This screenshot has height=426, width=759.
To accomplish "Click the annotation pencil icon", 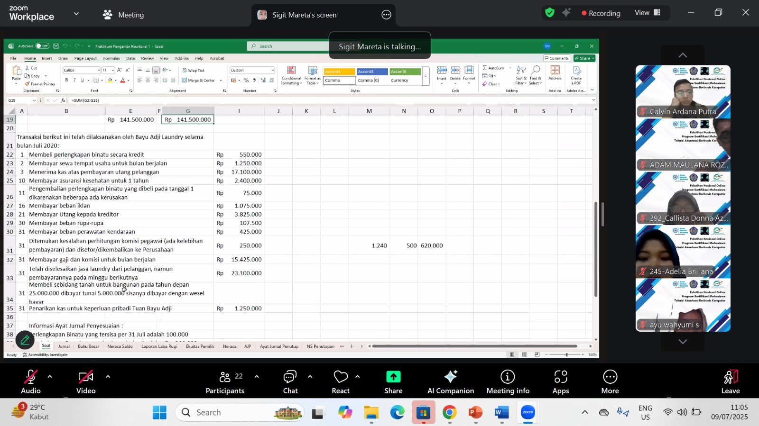I will pos(25,340).
